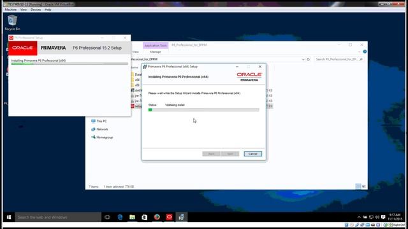Click the Search the web and Windows box
This screenshot has height=229, width=408.
[58, 217]
